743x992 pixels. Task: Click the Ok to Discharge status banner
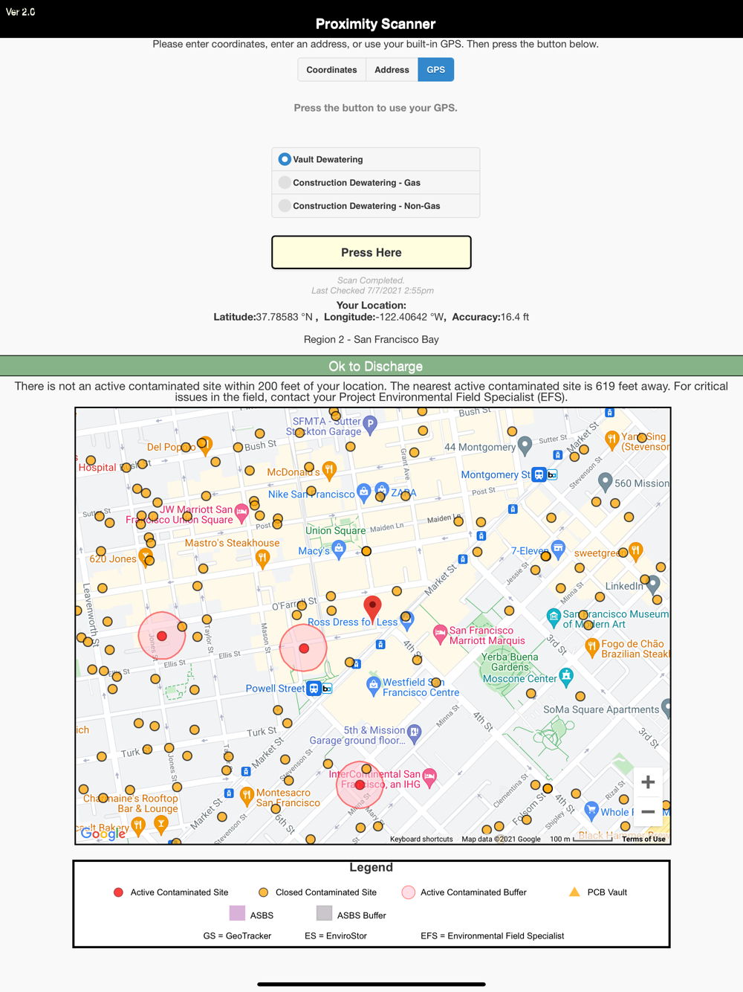coord(371,366)
